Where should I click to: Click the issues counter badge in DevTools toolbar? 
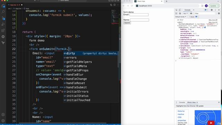point(206,10)
